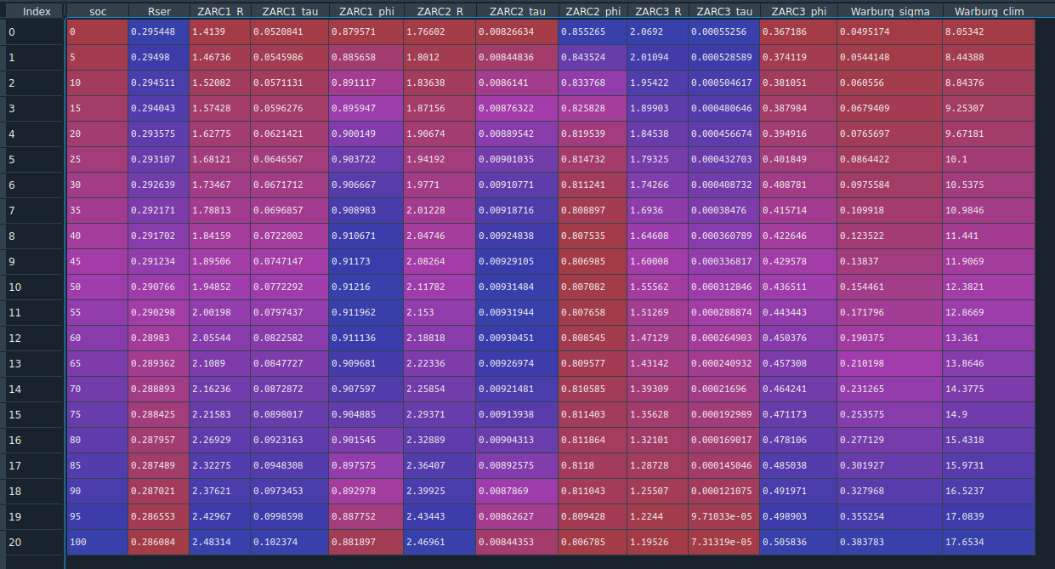Viewport: 1055px width, 569px height.
Task: Select ZARC1_R cell 1.4139
Action: coord(220,32)
